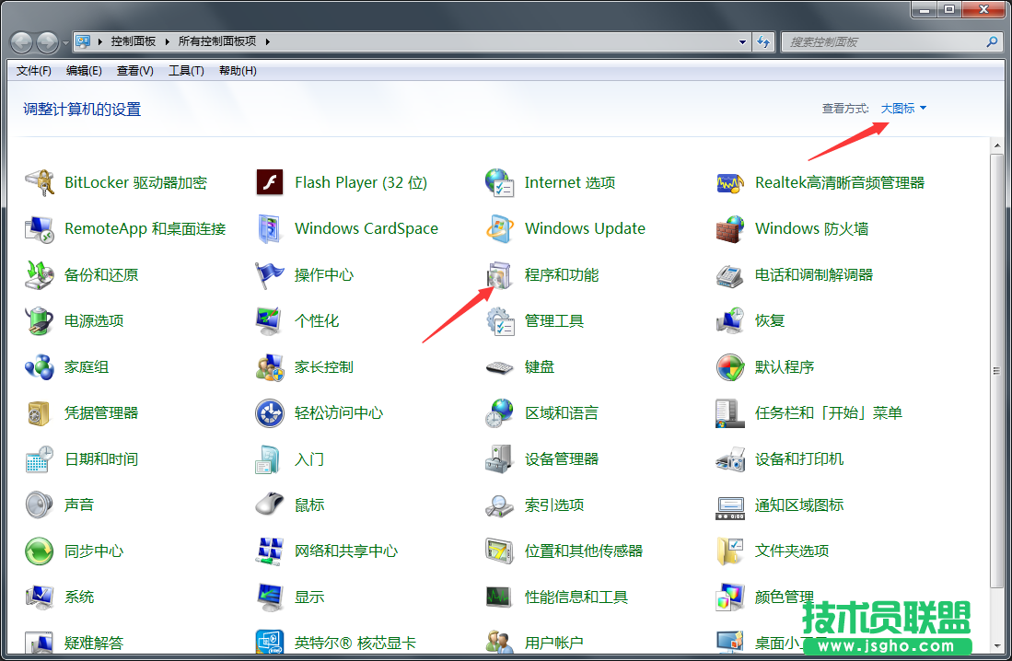The image size is (1012, 661).
Task: Open the Flash Player (32 位) settings
Action: 360,182
